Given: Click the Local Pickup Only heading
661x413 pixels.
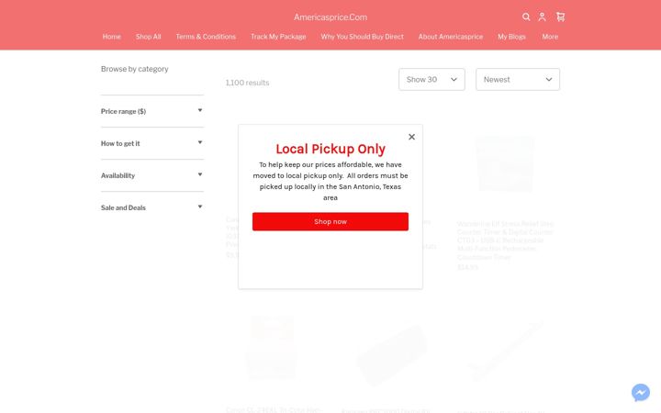Looking at the screenshot, I should click(330, 149).
